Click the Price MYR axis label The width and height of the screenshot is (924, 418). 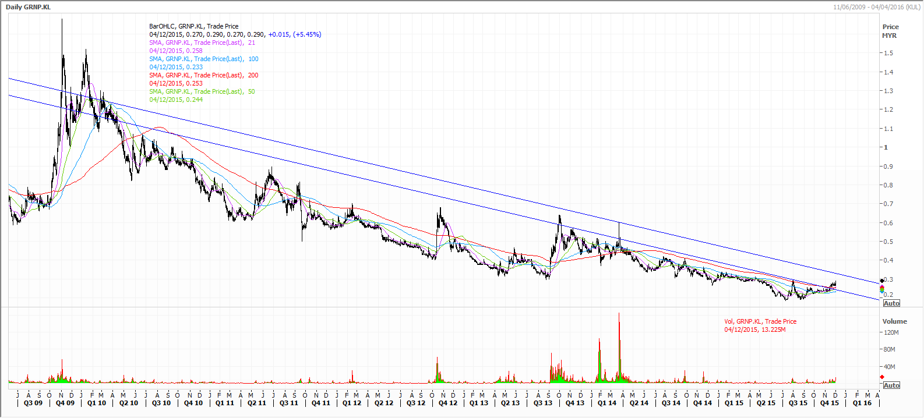[x=890, y=31]
